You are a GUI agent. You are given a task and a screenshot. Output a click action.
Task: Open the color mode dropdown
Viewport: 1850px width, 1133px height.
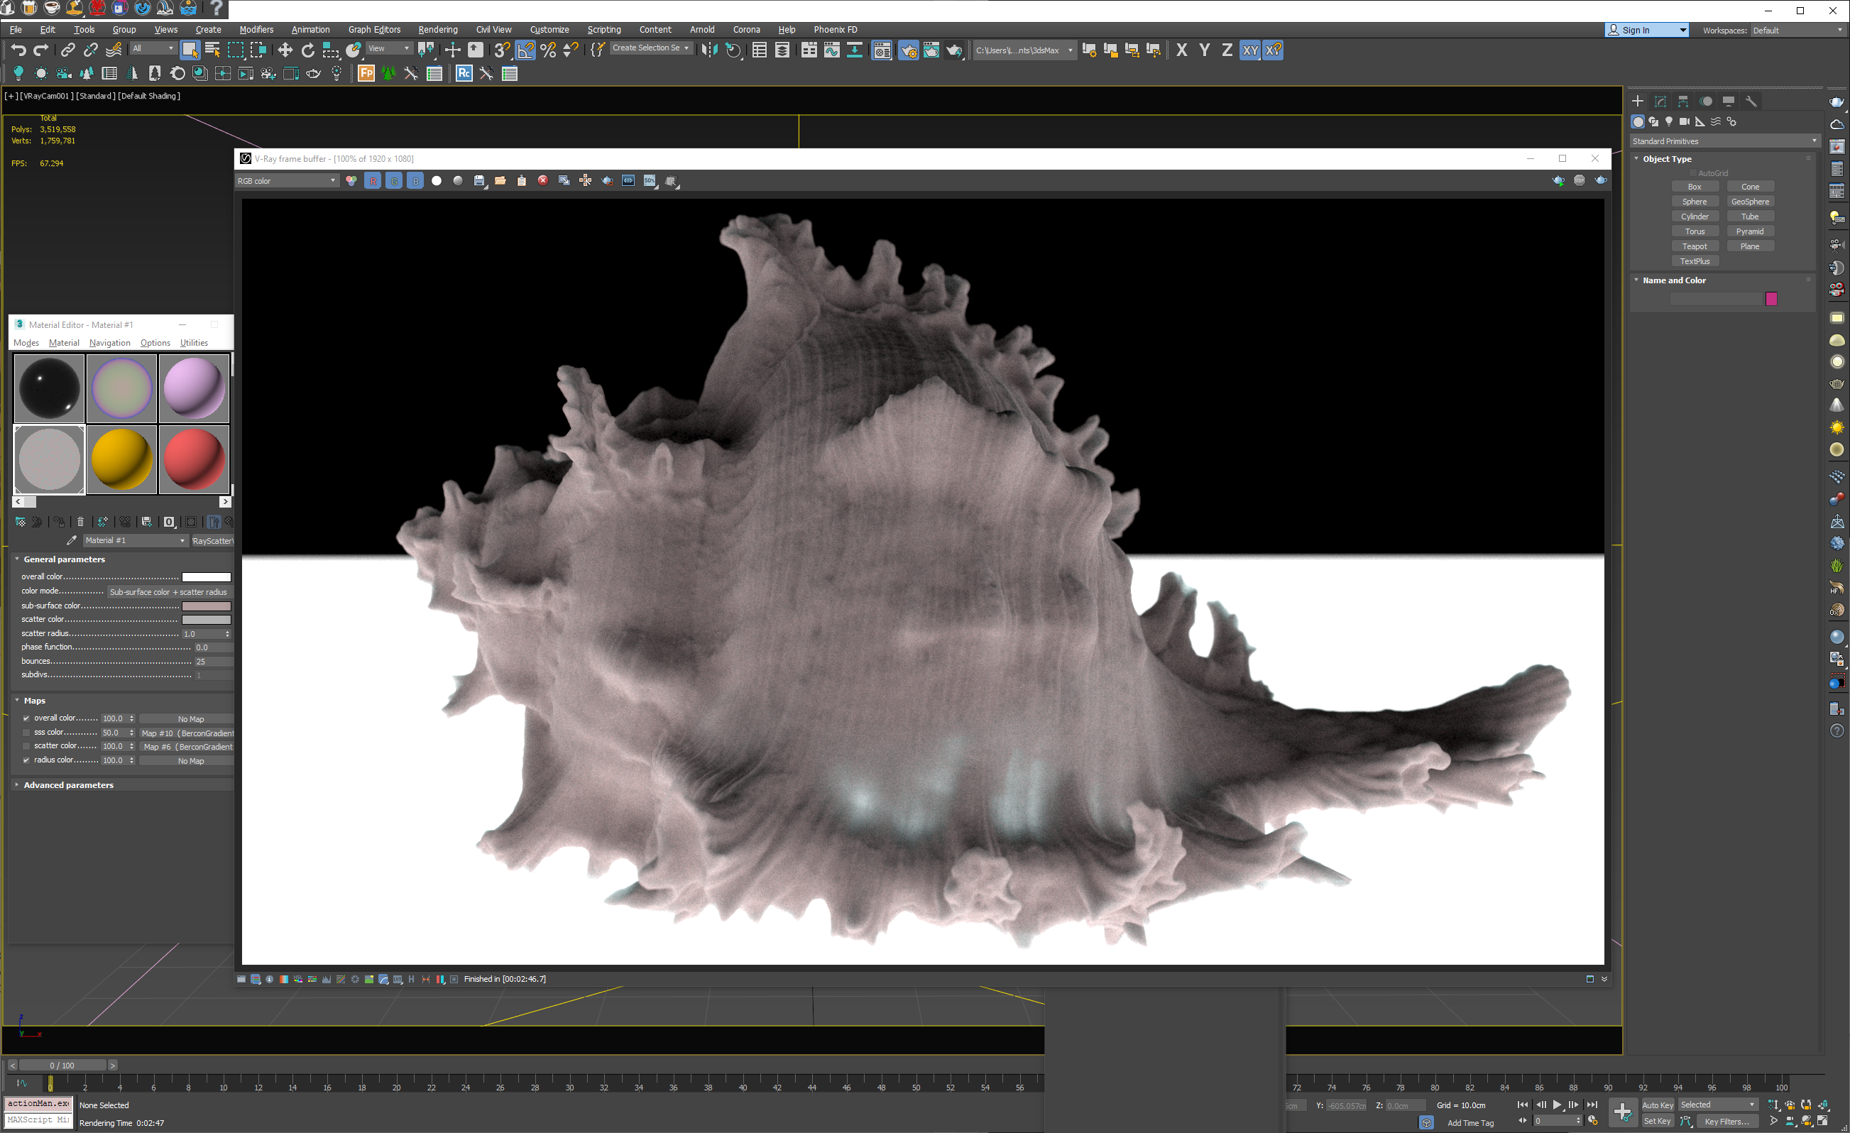(x=170, y=591)
